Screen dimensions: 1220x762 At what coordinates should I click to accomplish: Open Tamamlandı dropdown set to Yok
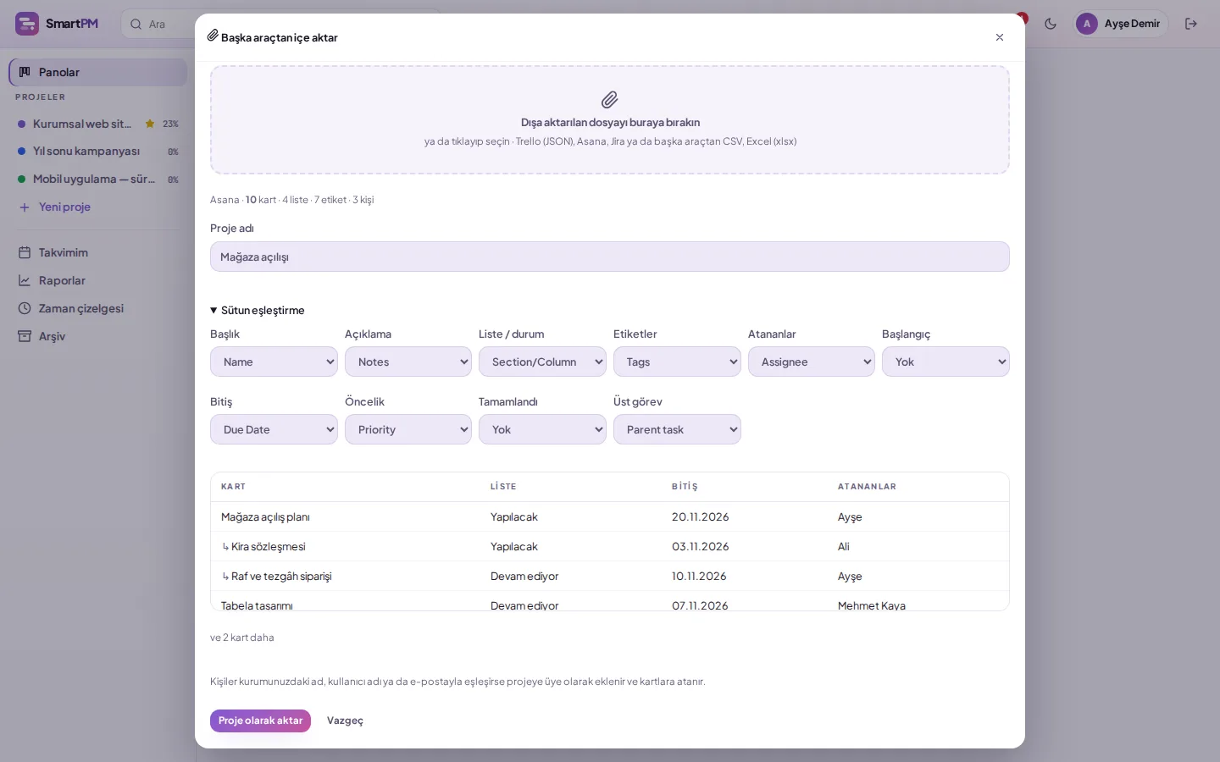coord(542,429)
